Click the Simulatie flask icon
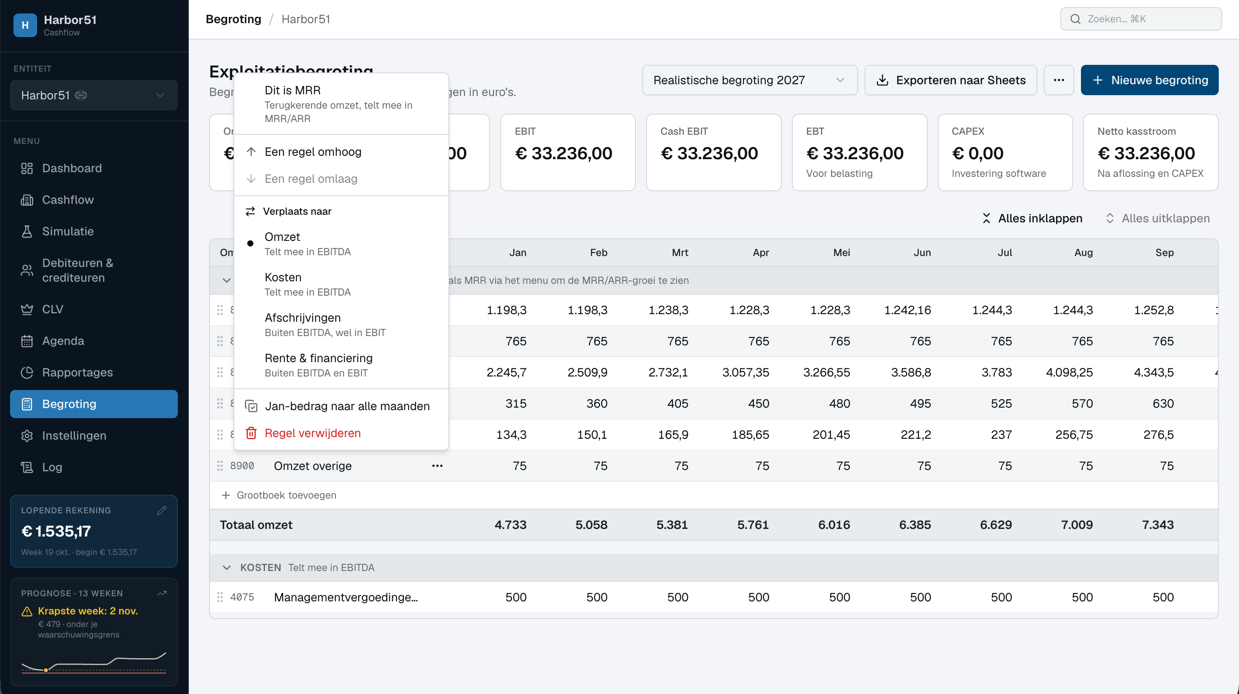 point(27,231)
